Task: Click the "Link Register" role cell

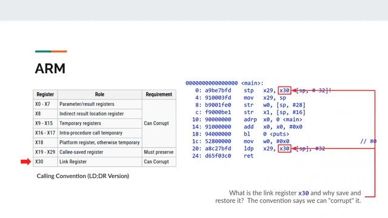Action: coord(99,162)
